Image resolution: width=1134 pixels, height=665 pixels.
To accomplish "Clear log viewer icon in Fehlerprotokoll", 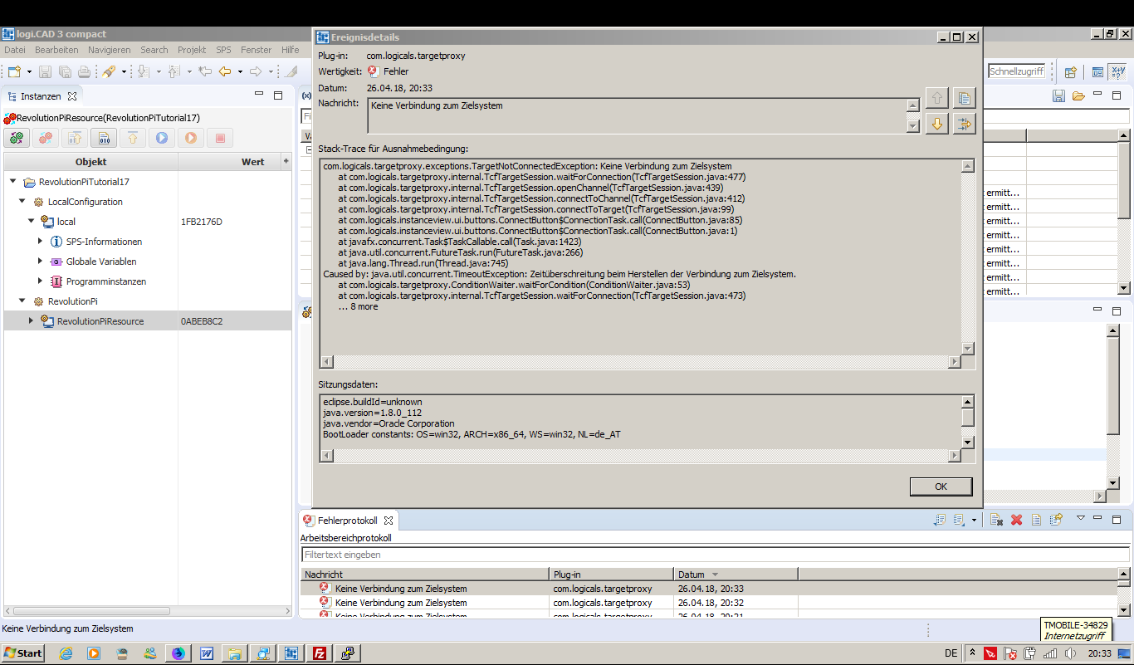I will (x=996, y=520).
